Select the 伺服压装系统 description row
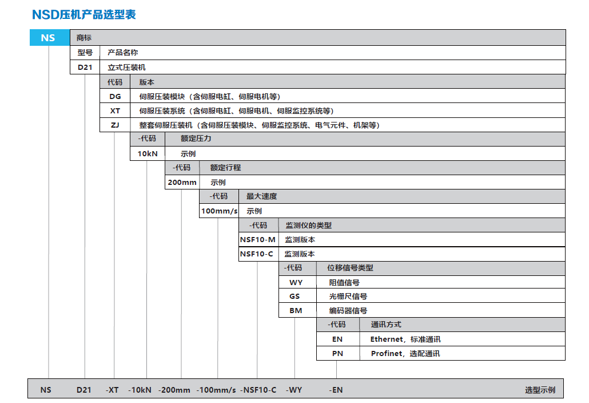 pyautogui.click(x=236, y=110)
